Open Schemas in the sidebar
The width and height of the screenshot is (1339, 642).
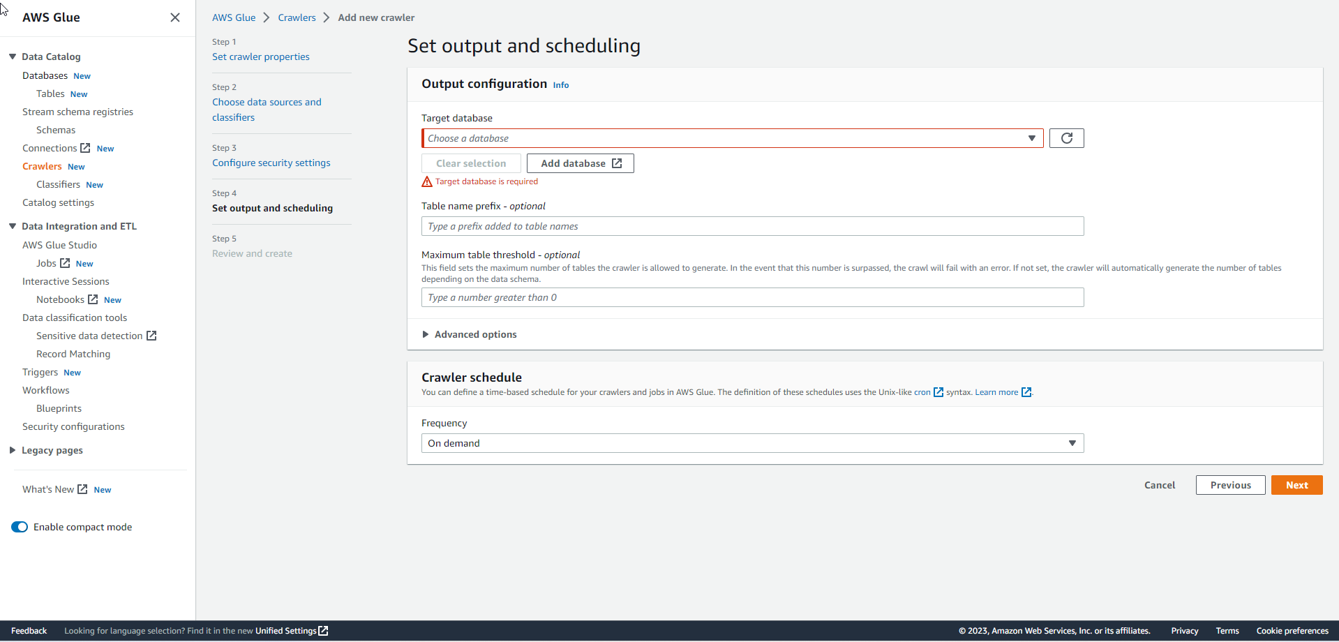(56, 130)
